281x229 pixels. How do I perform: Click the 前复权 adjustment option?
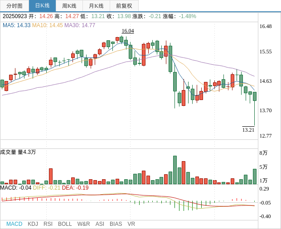(124, 6)
